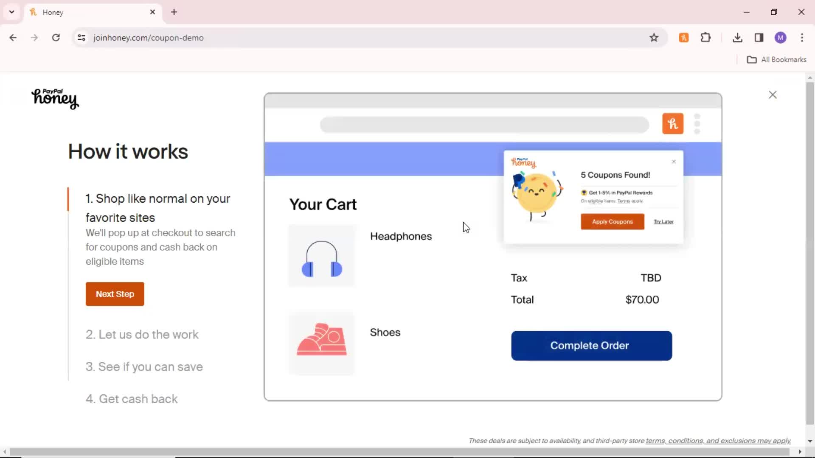Close the 5 Coupons Found popup
The width and height of the screenshot is (815, 458).
pos(674,162)
